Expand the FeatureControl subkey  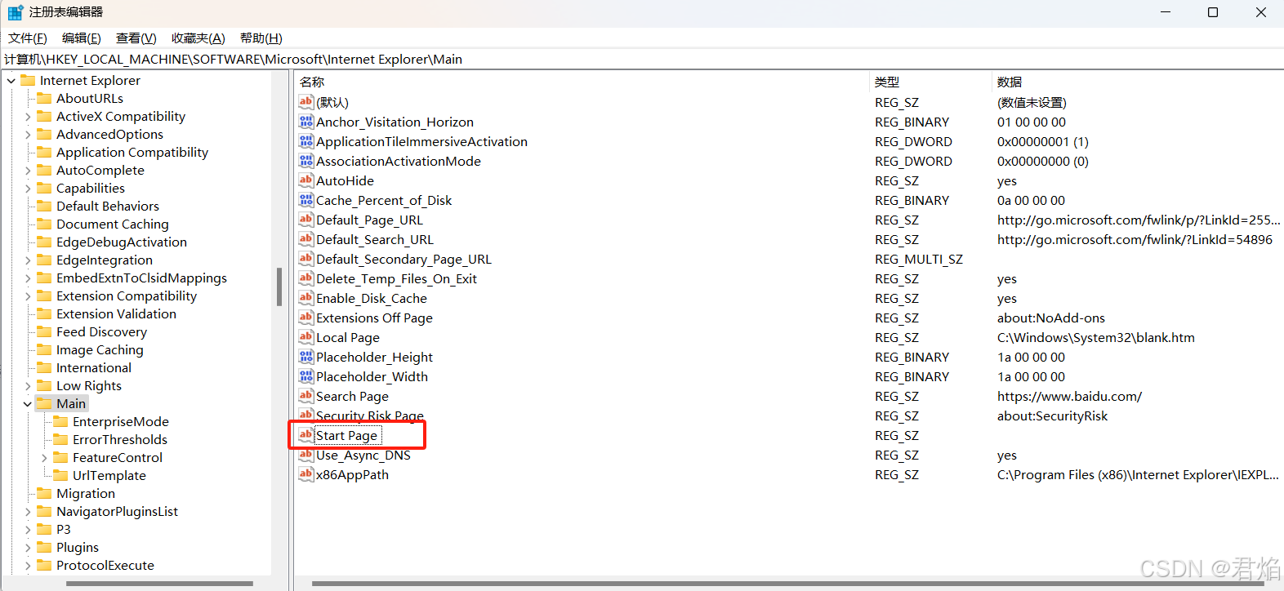(44, 458)
